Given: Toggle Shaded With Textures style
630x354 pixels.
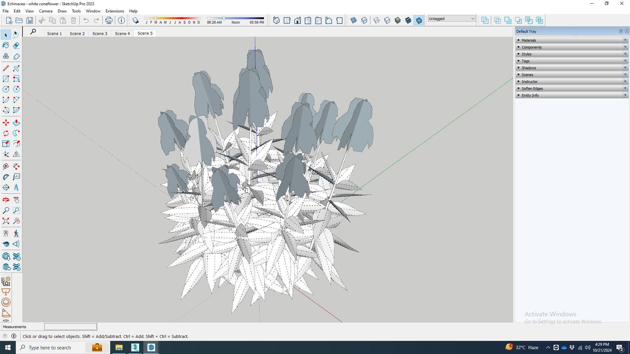Looking at the screenshot, I should tap(408, 20).
